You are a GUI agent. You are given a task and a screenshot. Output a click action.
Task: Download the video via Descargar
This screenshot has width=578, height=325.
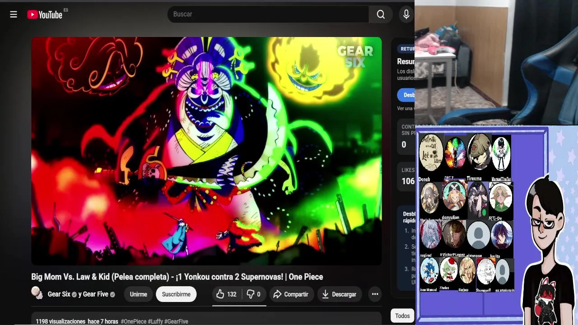point(340,294)
